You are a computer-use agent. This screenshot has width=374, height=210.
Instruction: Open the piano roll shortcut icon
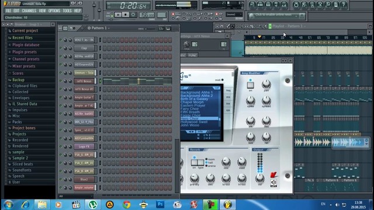pos(268,5)
